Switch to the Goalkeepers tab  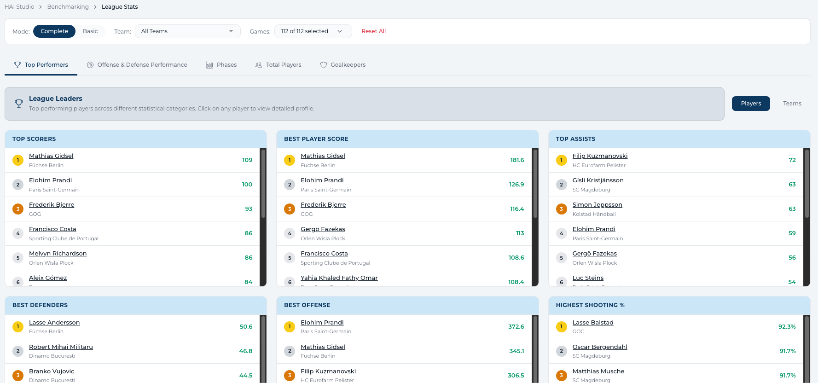point(348,65)
